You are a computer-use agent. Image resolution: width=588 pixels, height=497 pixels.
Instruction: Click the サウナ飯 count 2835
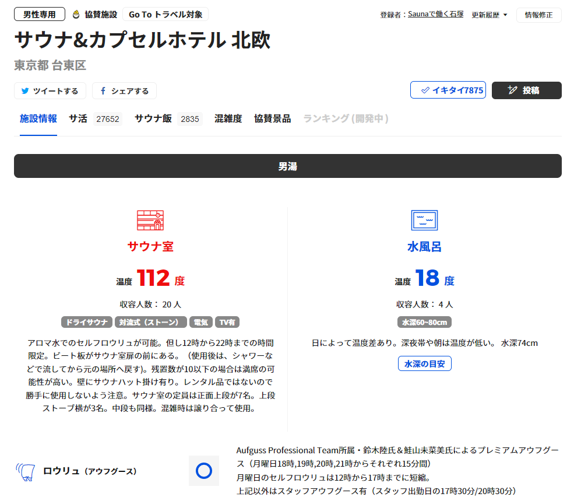tap(190, 119)
